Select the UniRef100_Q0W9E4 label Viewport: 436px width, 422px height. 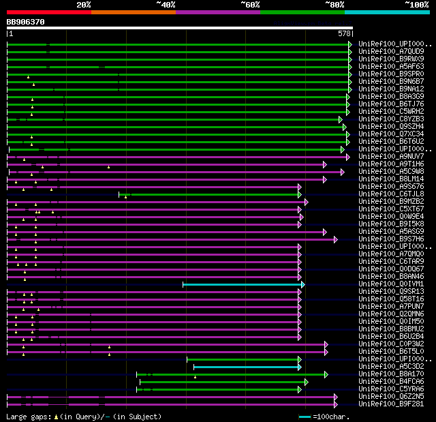tap(391, 217)
